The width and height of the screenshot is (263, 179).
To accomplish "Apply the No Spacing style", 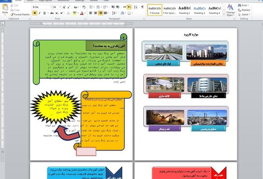I will [170, 10].
